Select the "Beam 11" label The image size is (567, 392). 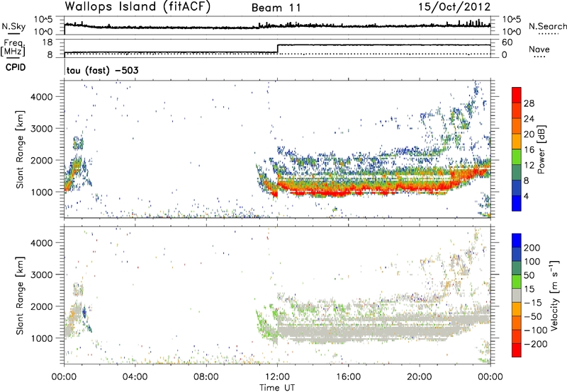pos(276,8)
